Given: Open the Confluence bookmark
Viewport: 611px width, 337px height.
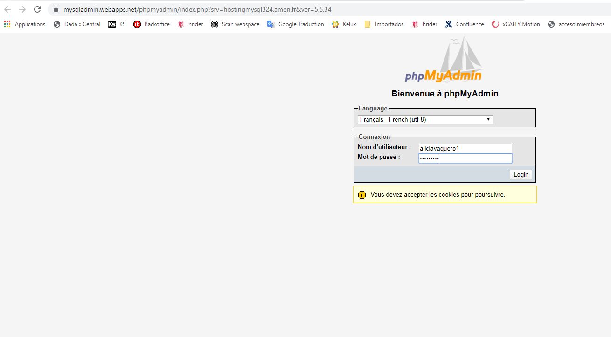Looking at the screenshot, I should click(x=465, y=24).
